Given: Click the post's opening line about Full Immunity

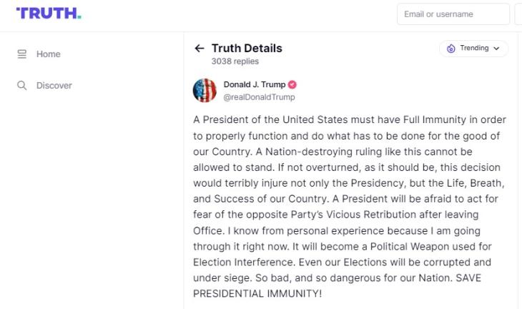Looking at the screenshot, I should (x=346, y=119).
